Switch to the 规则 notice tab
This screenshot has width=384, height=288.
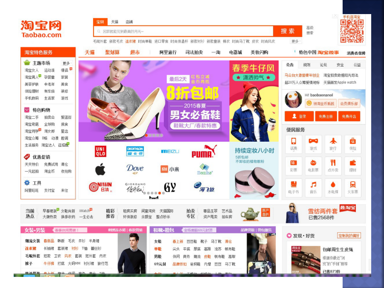[307, 65]
